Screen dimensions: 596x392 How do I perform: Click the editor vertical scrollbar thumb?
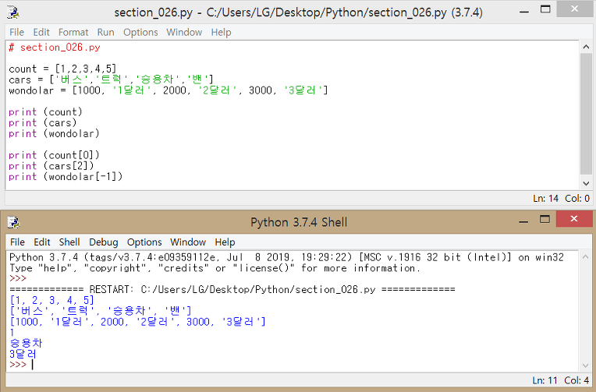point(586,115)
